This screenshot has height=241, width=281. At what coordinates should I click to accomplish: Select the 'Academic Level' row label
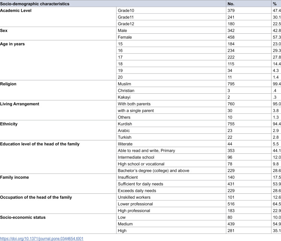pyautogui.click(x=16, y=10)
